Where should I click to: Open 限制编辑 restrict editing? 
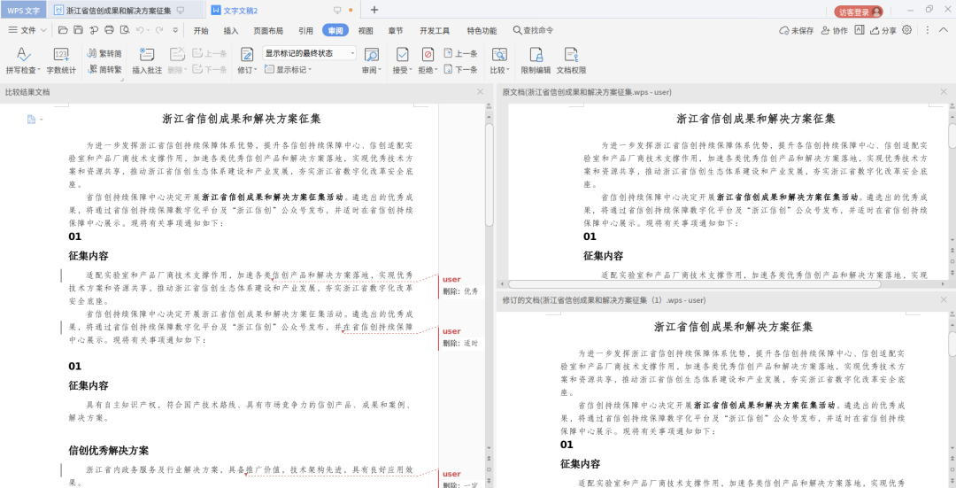536,61
